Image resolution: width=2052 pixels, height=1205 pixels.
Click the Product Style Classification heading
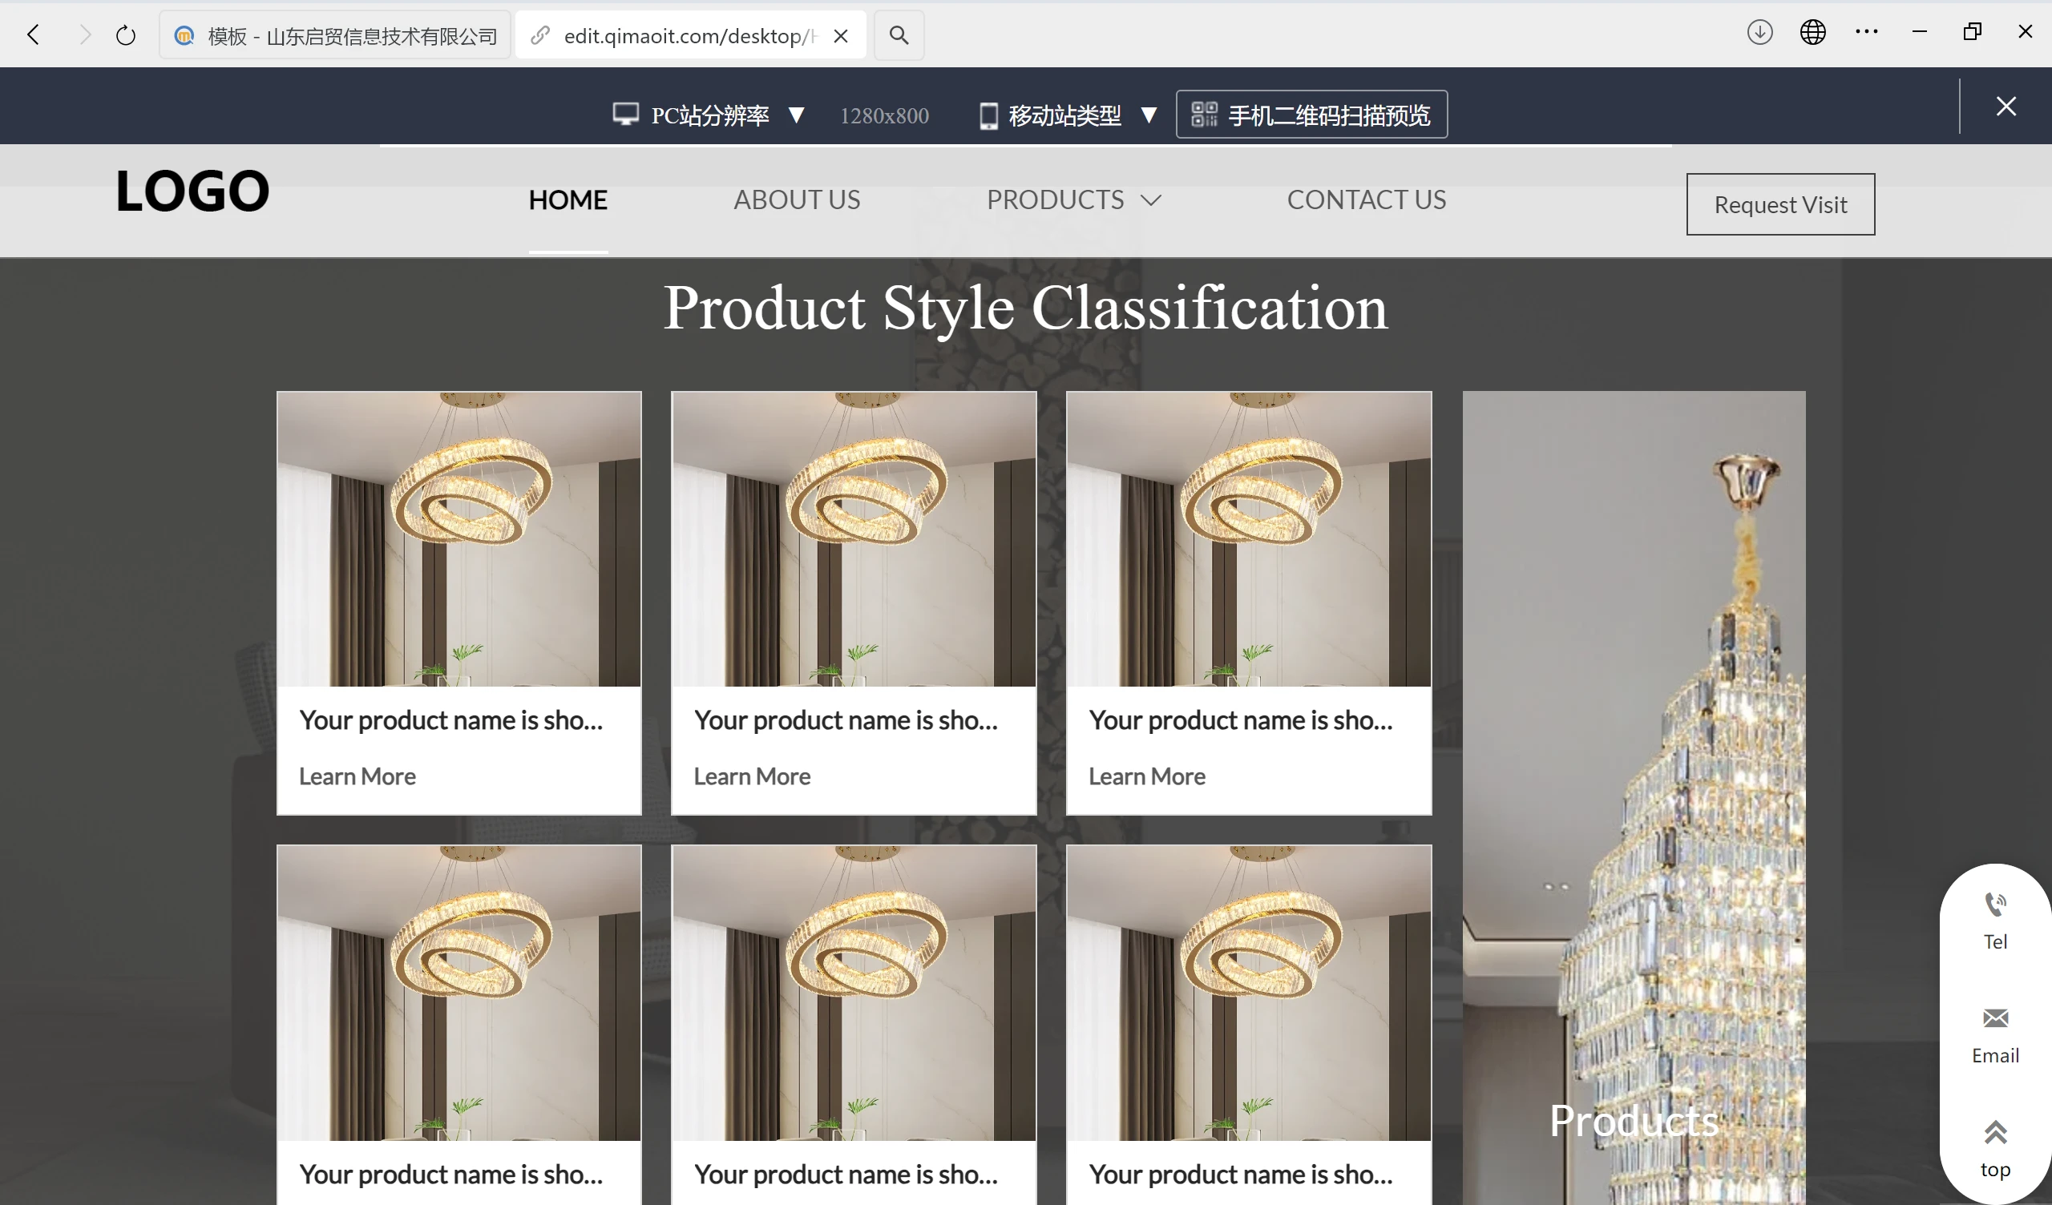pyautogui.click(x=1025, y=308)
